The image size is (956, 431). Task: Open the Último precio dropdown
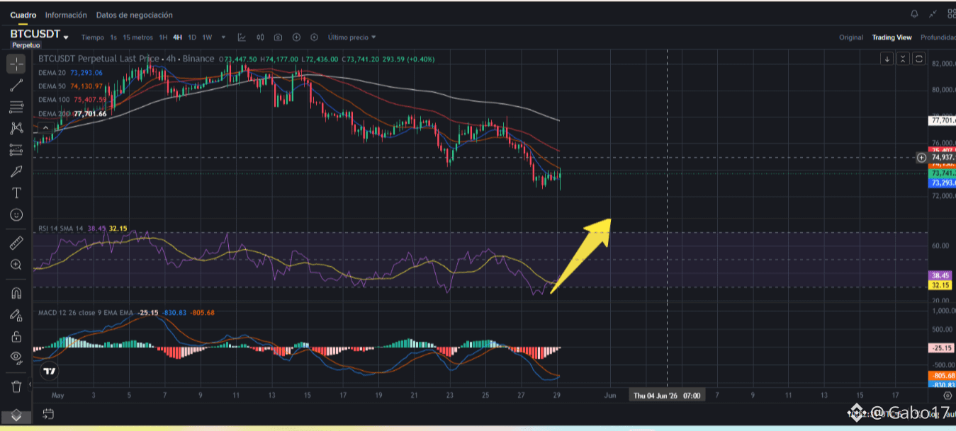click(352, 37)
